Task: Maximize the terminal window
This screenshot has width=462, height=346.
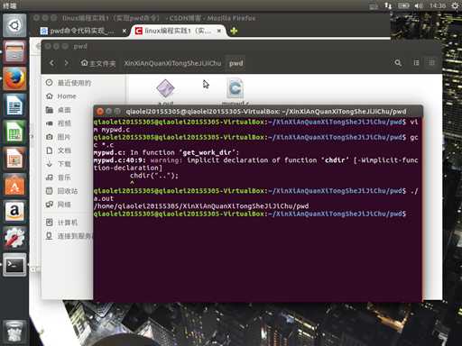Action: (117, 112)
